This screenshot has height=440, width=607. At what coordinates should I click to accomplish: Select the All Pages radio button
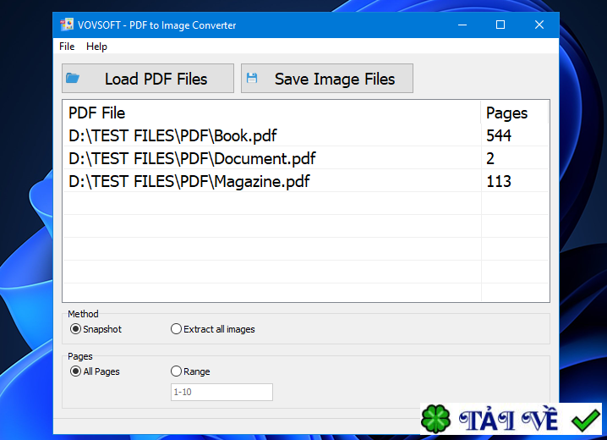(x=75, y=371)
